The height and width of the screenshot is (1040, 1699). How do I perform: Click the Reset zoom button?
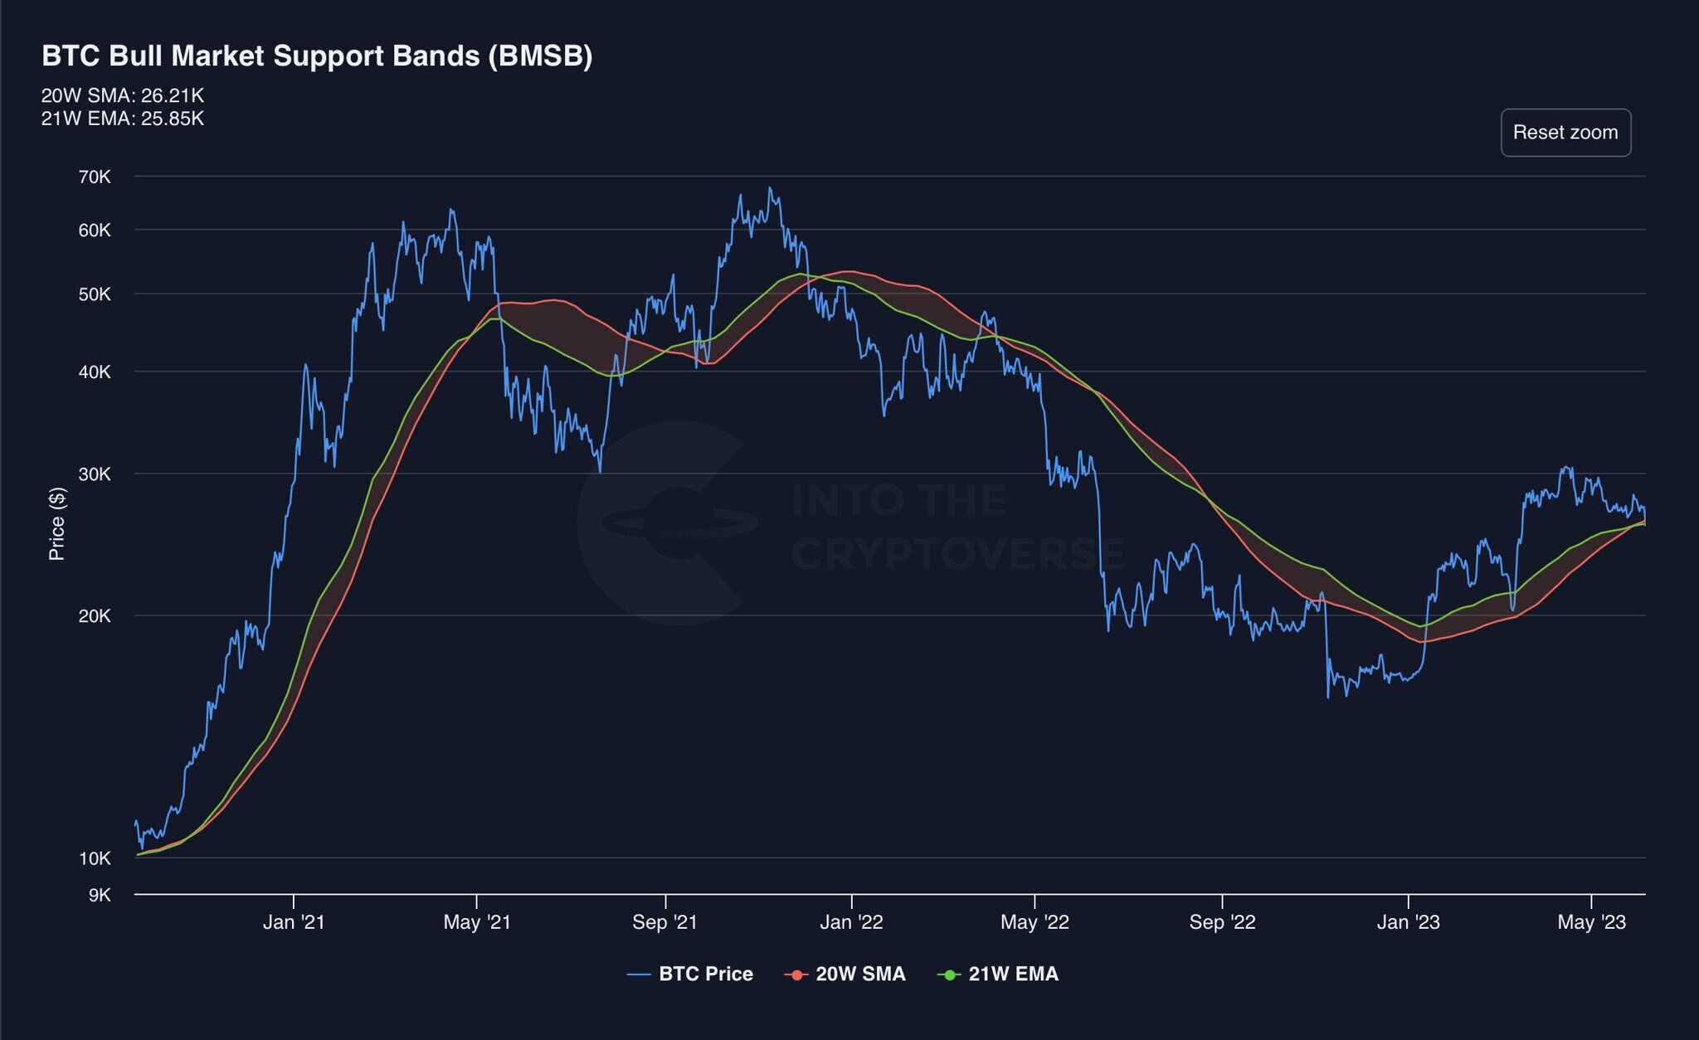coord(1565,133)
